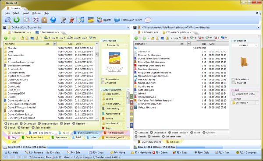Click the parent folder up icon in left panel
Viewport: 263px width, 161px height.
point(22,38)
